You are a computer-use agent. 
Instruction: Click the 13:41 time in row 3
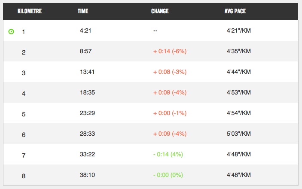pos(87,72)
